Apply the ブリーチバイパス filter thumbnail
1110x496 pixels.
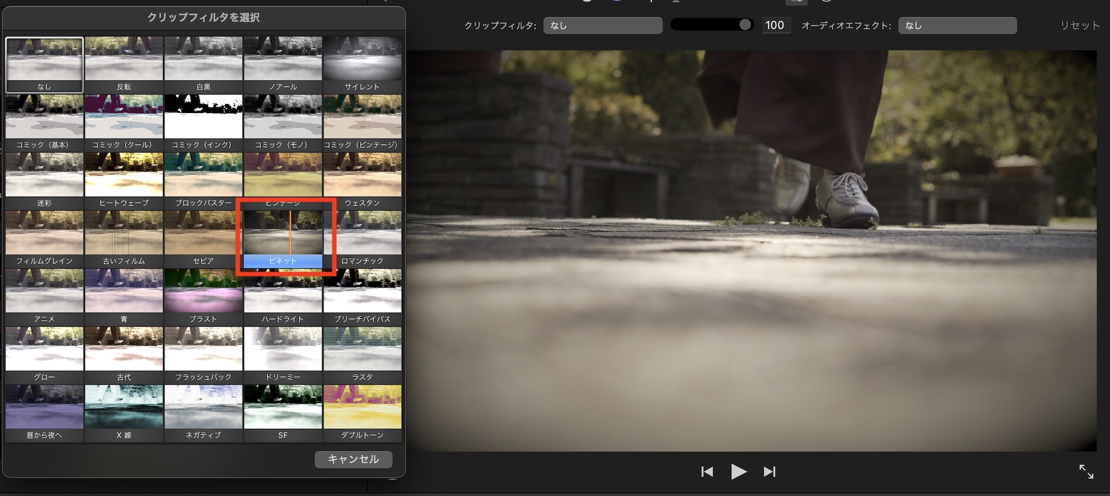[362, 297]
